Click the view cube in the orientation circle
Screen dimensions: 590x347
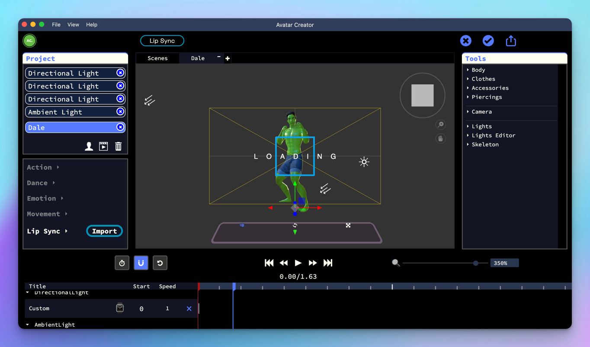422,95
